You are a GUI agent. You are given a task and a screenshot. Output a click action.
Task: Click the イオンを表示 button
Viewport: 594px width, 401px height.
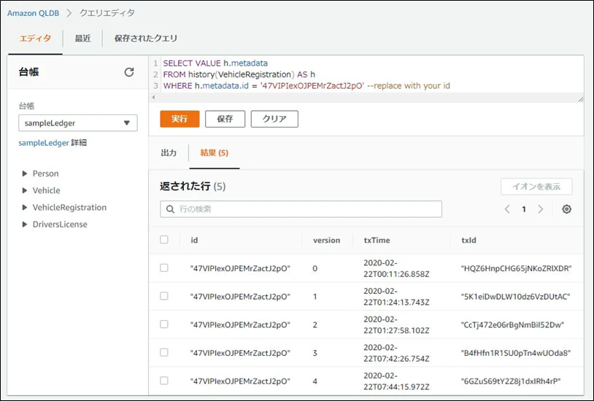(x=536, y=187)
